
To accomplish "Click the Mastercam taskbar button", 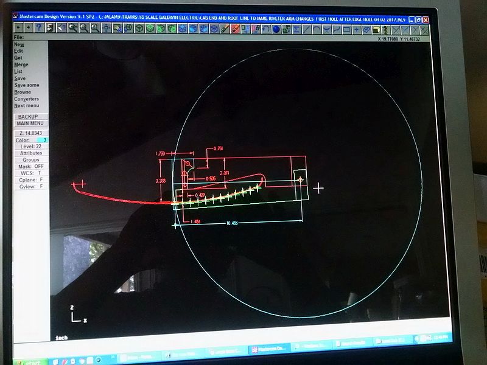I will click(x=270, y=349).
